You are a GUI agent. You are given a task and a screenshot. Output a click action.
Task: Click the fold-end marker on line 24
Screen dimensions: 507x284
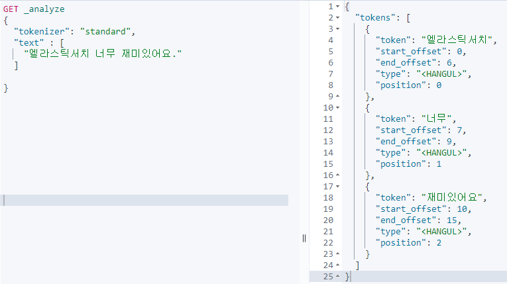337,265
